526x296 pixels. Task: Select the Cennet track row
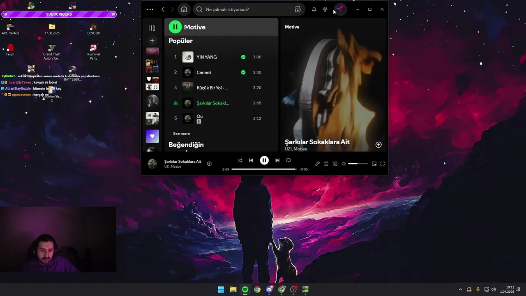tap(221, 72)
